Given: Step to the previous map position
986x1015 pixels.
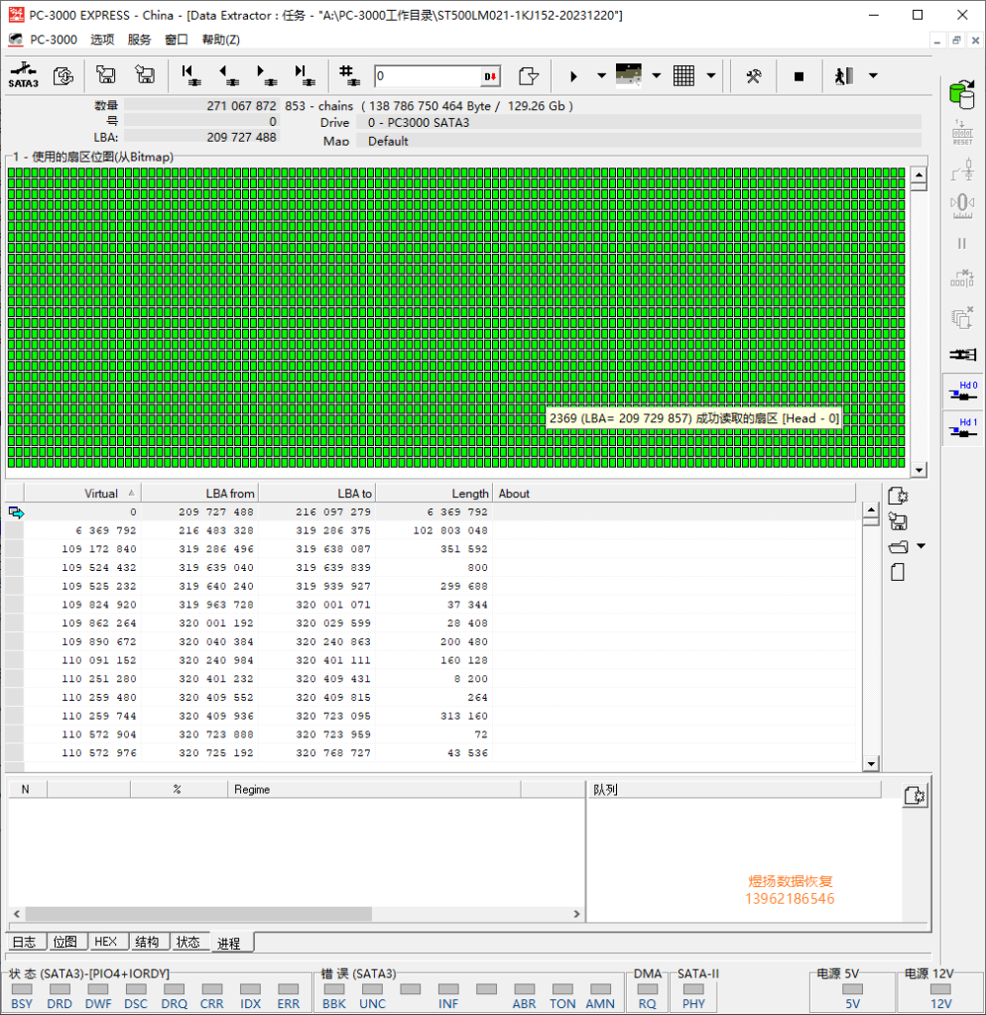Looking at the screenshot, I should [229, 75].
